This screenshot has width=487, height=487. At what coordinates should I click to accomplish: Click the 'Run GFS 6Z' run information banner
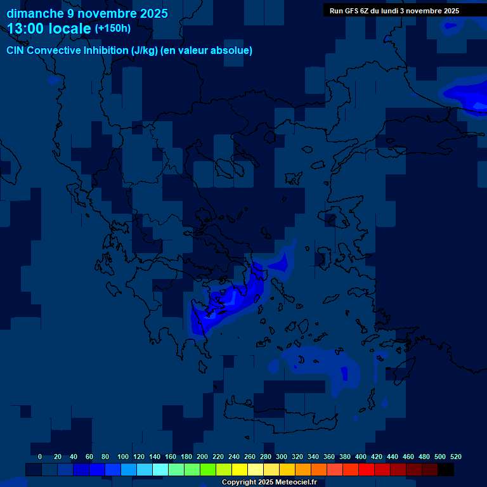click(x=394, y=11)
